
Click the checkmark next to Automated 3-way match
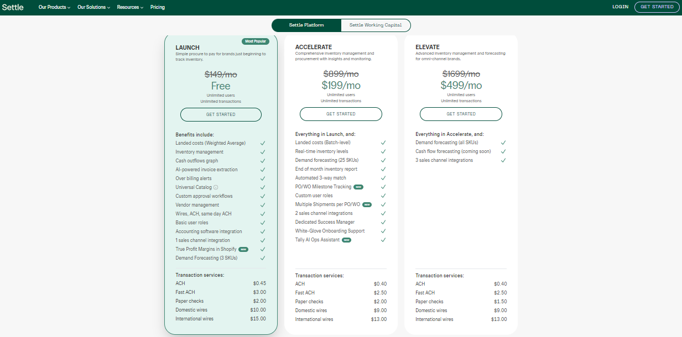pos(383,178)
